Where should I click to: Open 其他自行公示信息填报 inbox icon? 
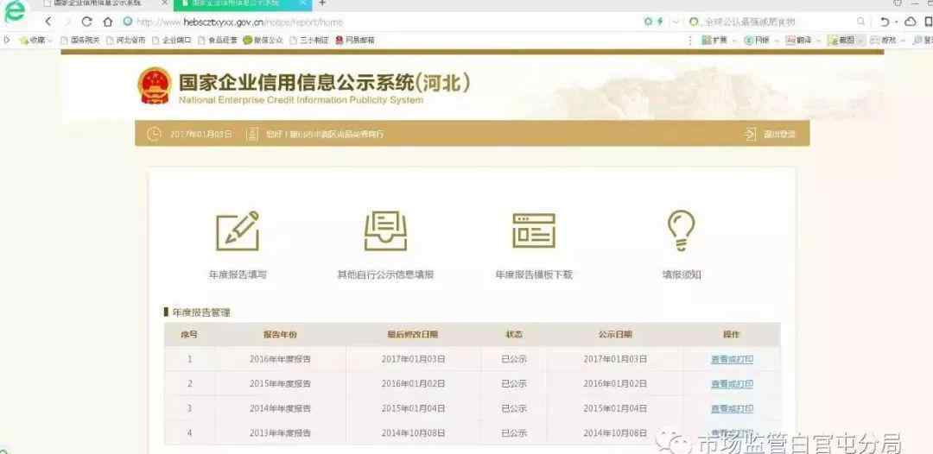tap(385, 230)
